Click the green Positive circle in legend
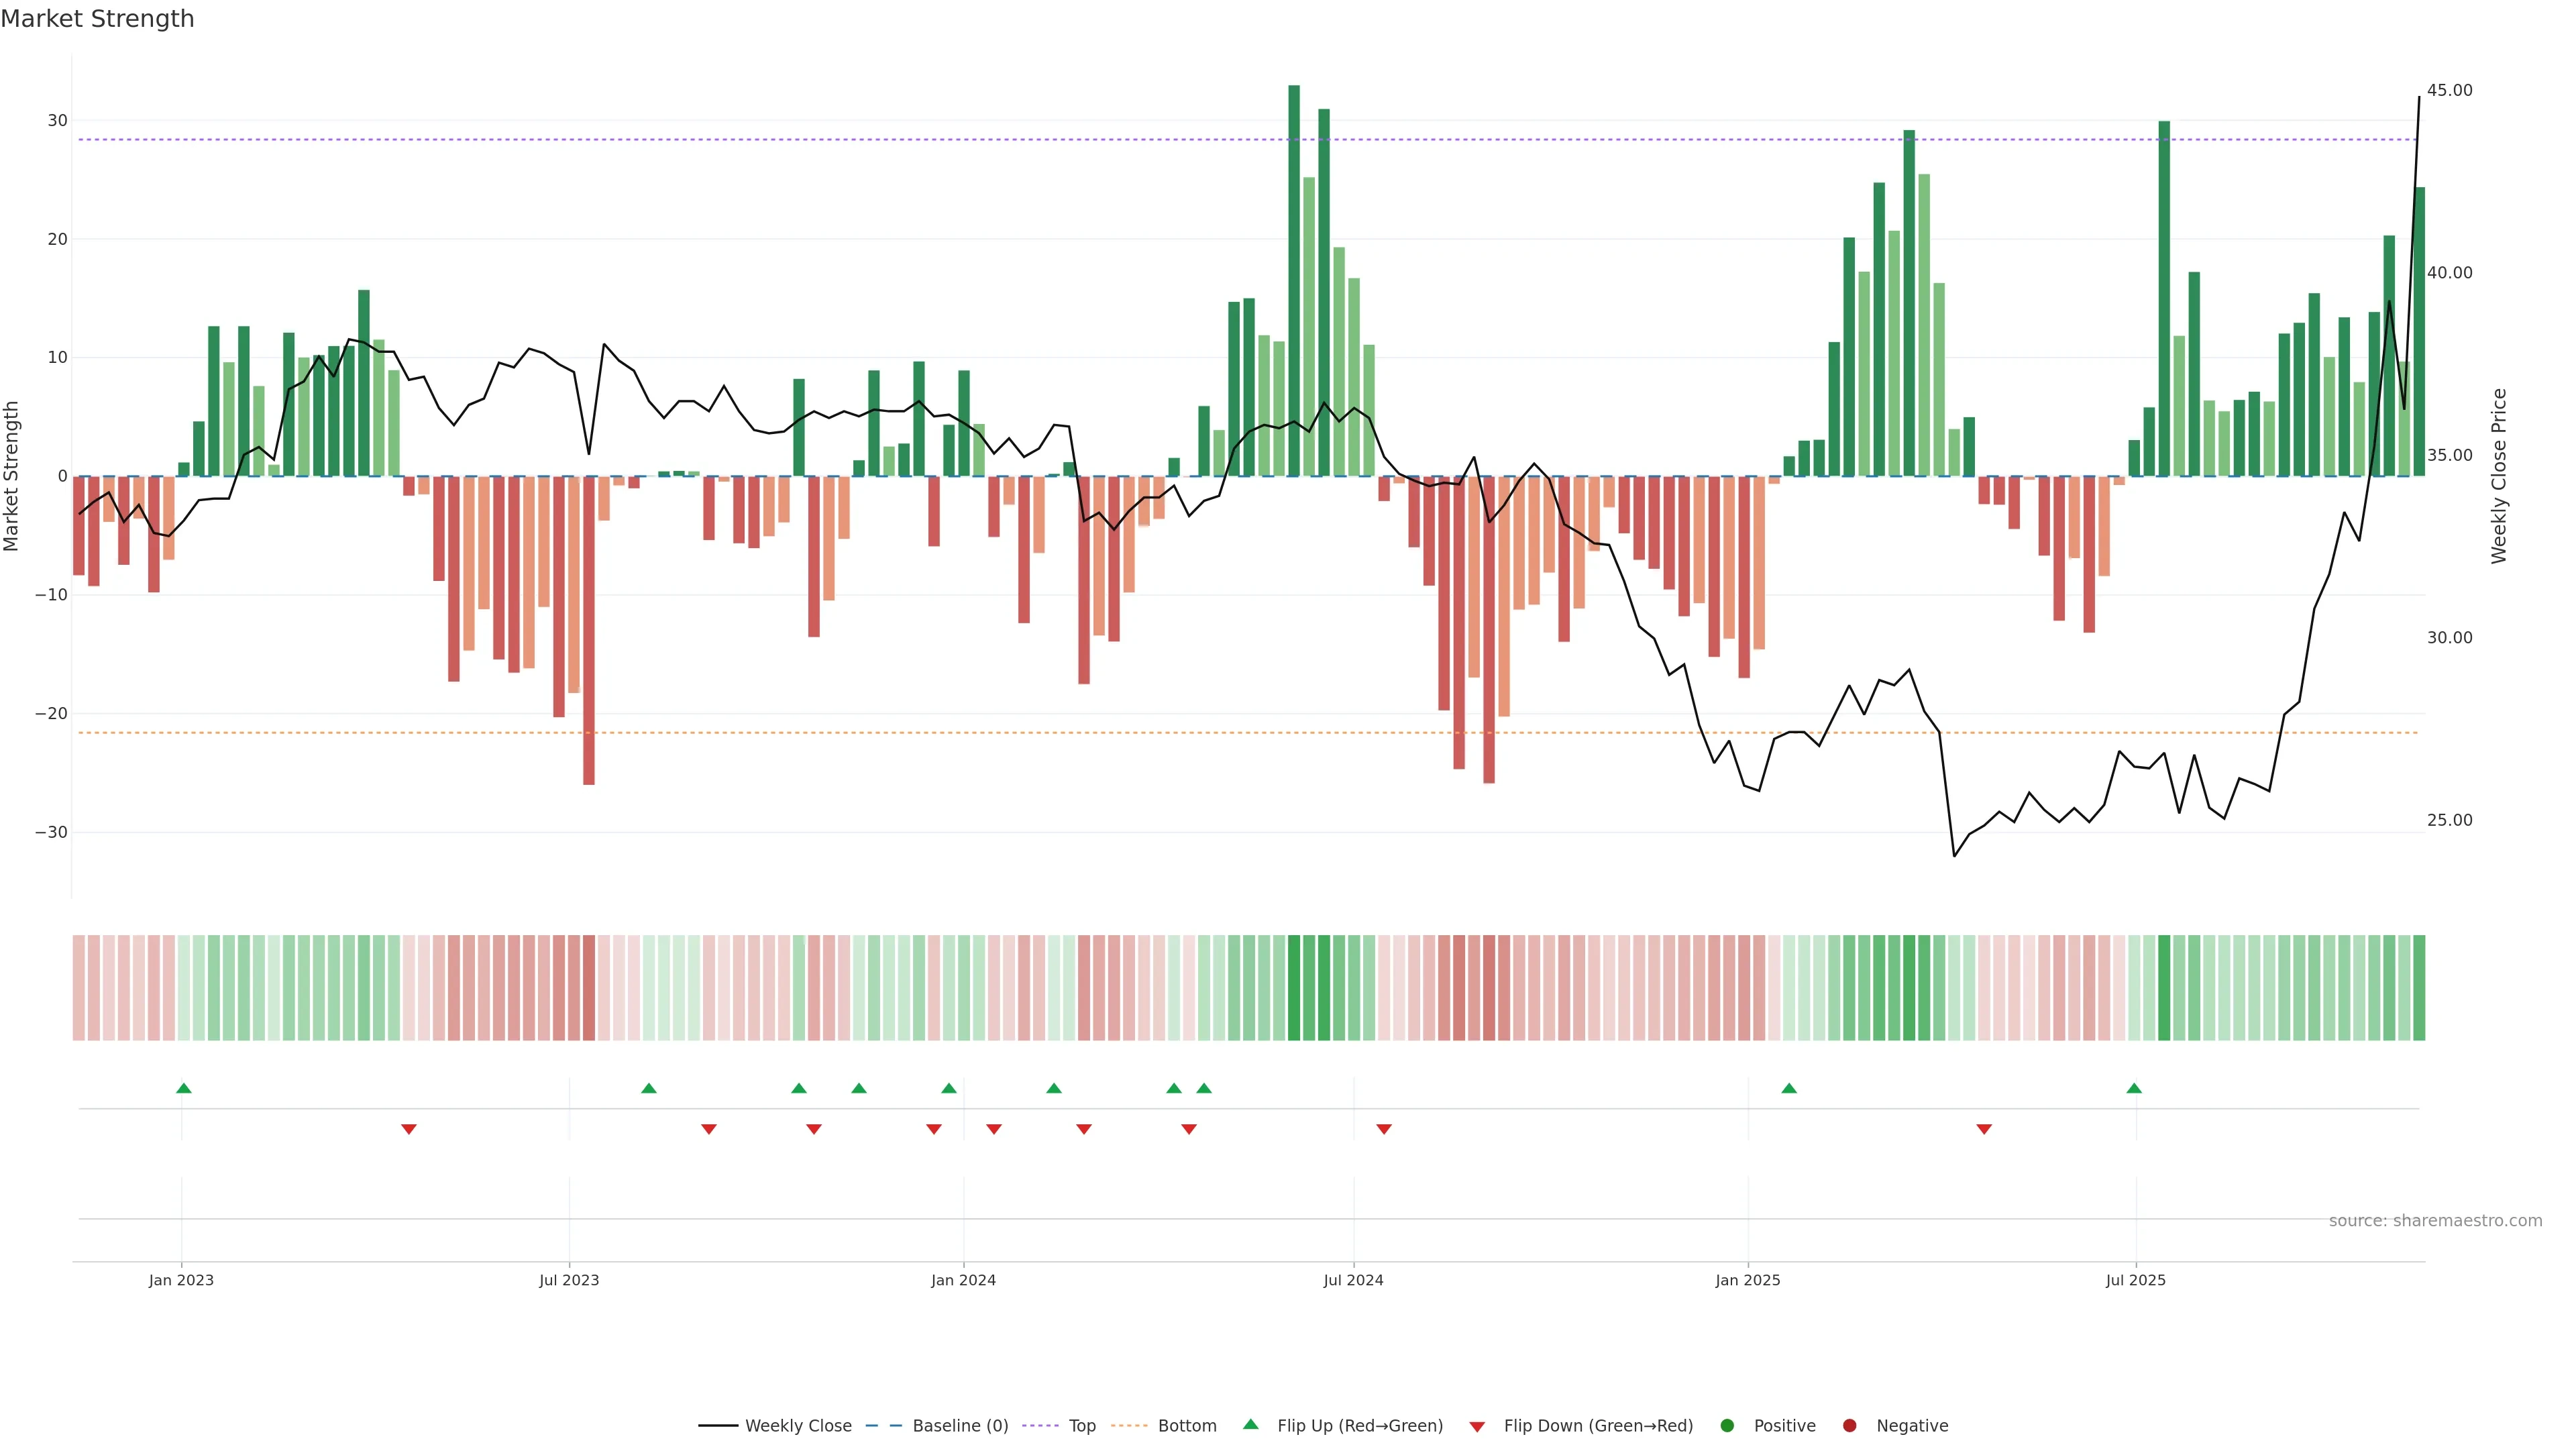 (1727, 1425)
